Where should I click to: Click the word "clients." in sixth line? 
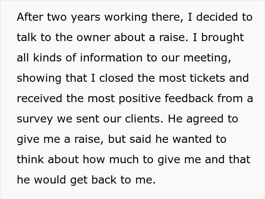(144, 119)
